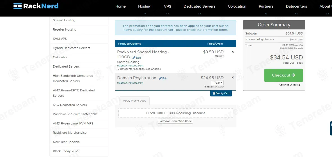This screenshot has height=157, width=332.
Task: Click Continue Shopping link
Action: 289,85
